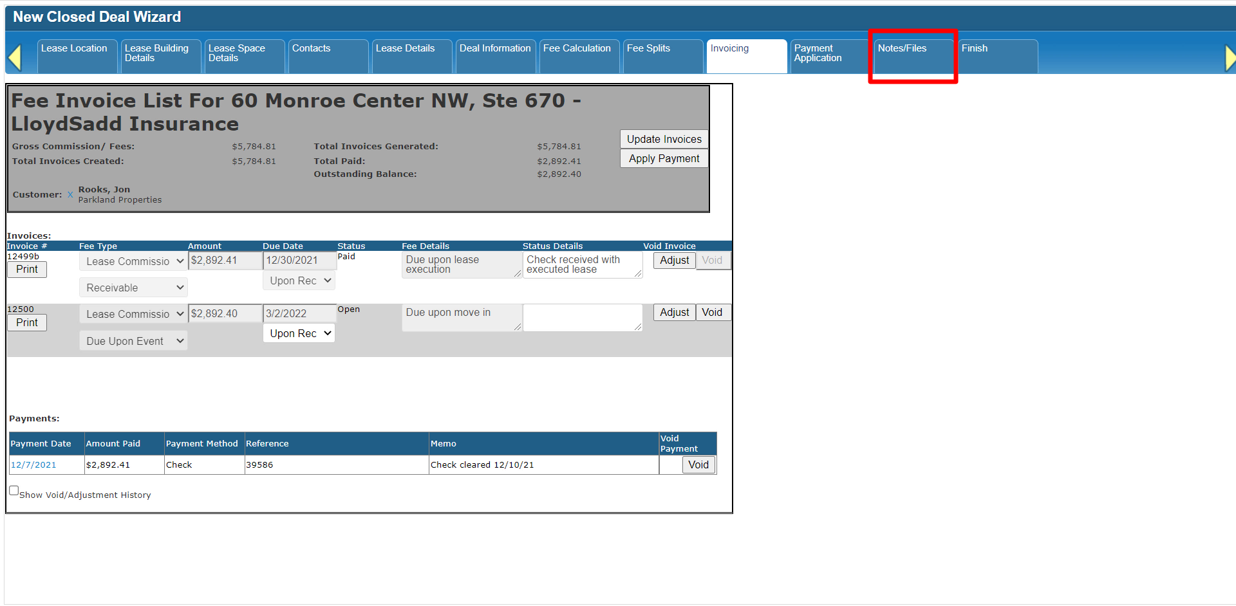Click the empty Status Details field for invoice 12500
Image resolution: width=1236 pixels, height=606 pixels.
(x=582, y=318)
